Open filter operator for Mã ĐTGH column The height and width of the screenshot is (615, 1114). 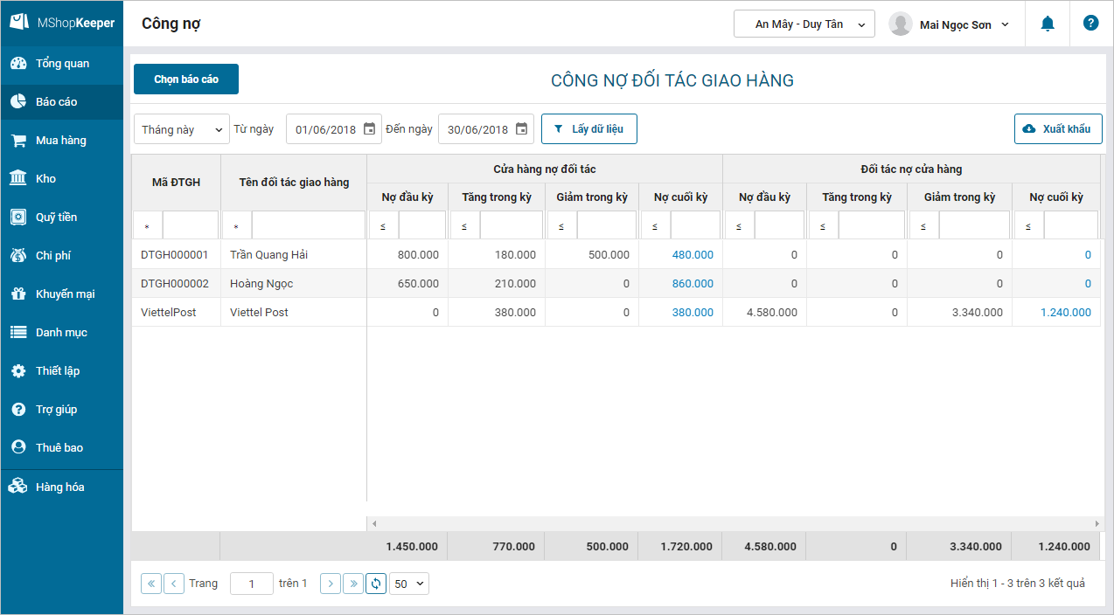tap(148, 225)
